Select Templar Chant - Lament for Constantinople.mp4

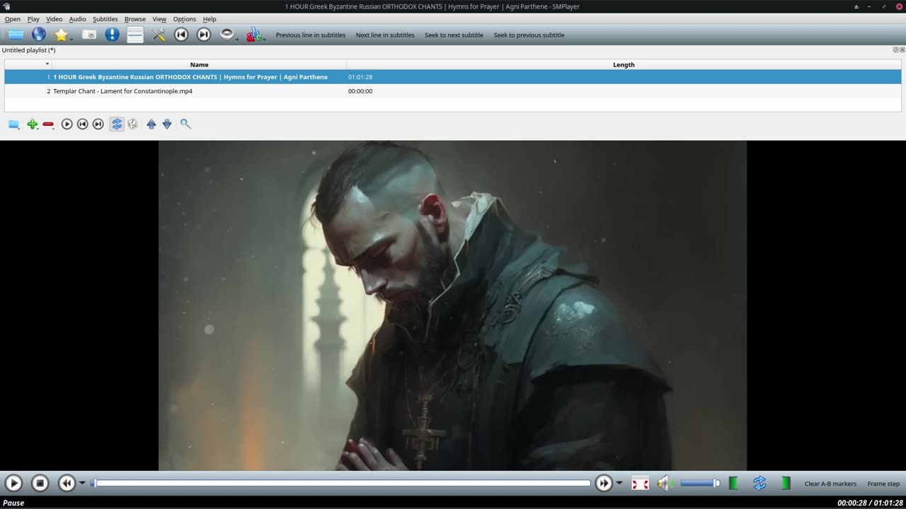[x=122, y=91]
